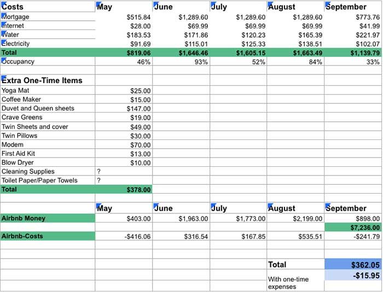Select the green Airbnb Money label cell
This screenshot has height=292, width=383.
click(48, 218)
